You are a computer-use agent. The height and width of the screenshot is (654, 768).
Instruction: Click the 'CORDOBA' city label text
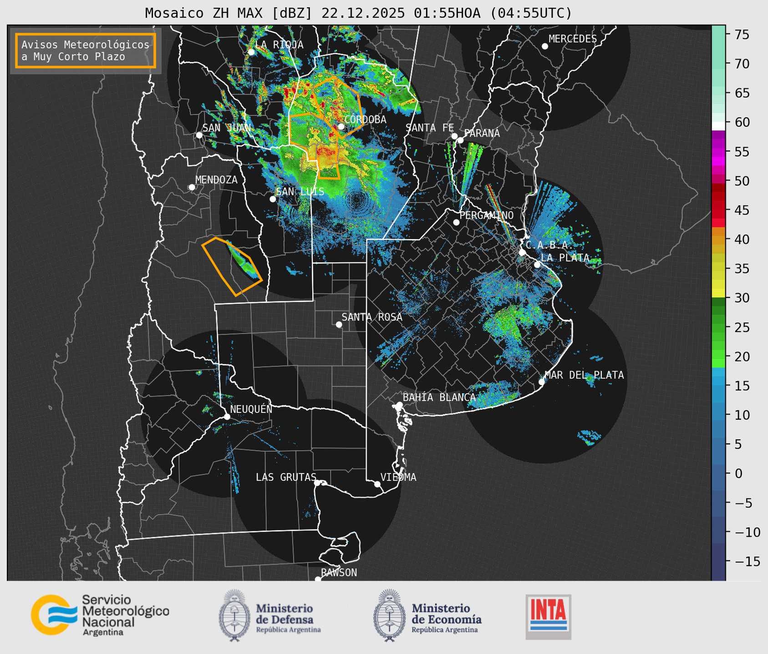[x=365, y=120]
